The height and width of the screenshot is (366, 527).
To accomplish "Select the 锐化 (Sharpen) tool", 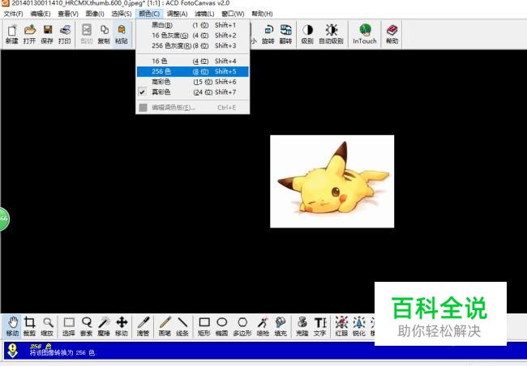I will 359,326.
